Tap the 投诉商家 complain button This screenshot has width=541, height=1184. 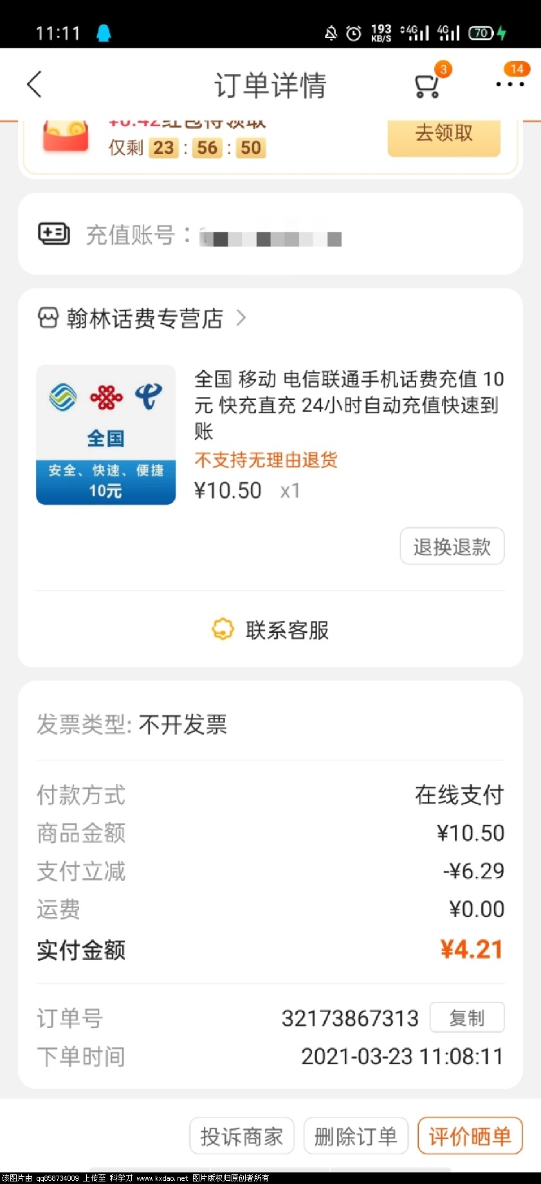point(242,1136)
